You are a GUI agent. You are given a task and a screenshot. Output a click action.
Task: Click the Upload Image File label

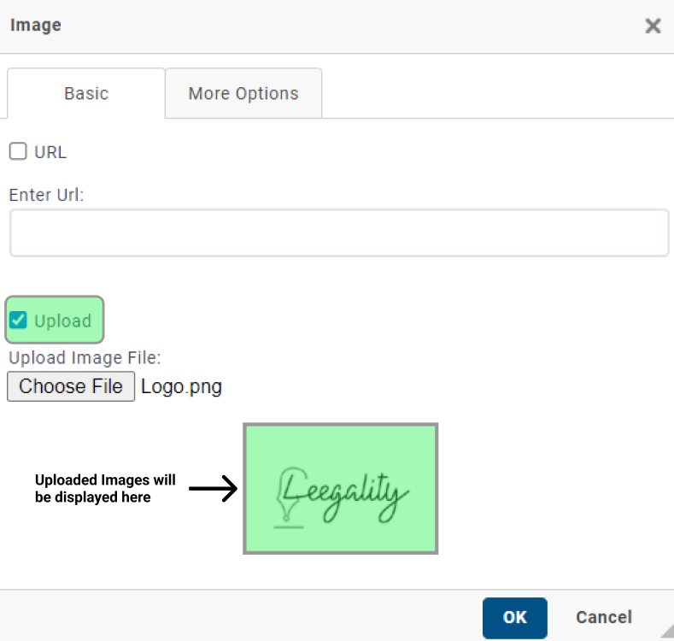coord(85,358)
